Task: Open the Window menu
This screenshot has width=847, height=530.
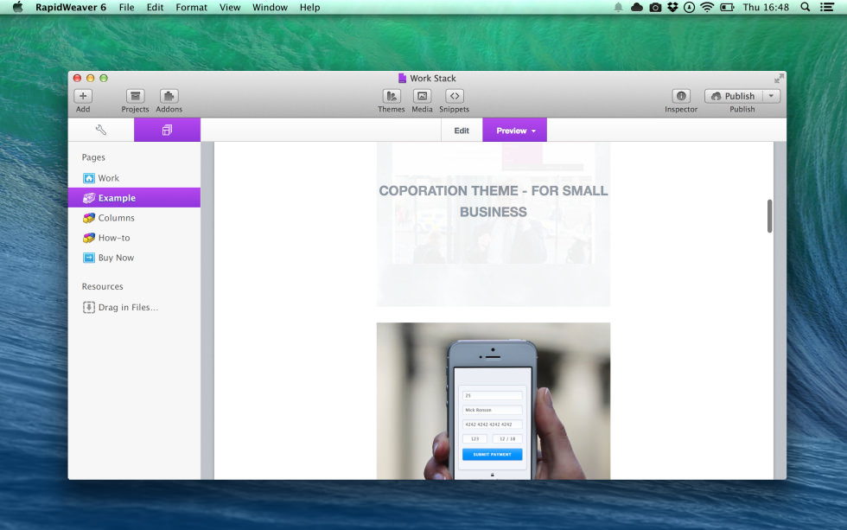Action: (x=270, y=7)
